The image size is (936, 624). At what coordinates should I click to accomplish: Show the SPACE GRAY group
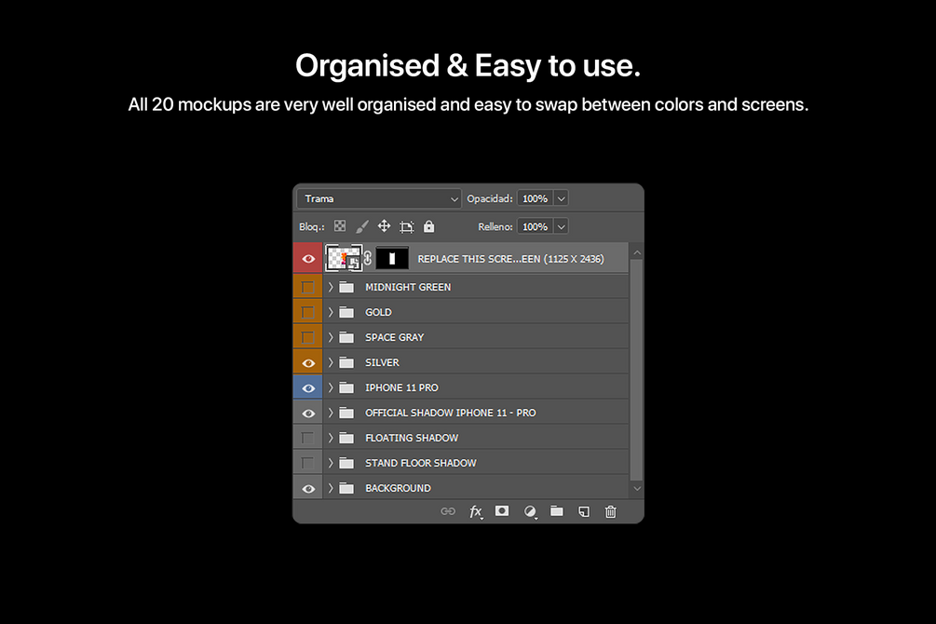coord(307,337)
